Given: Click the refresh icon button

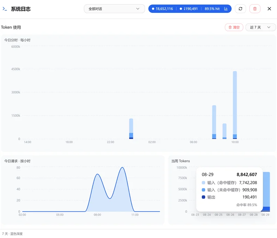Looking at the screenshot, I should [x=240, y=9].
